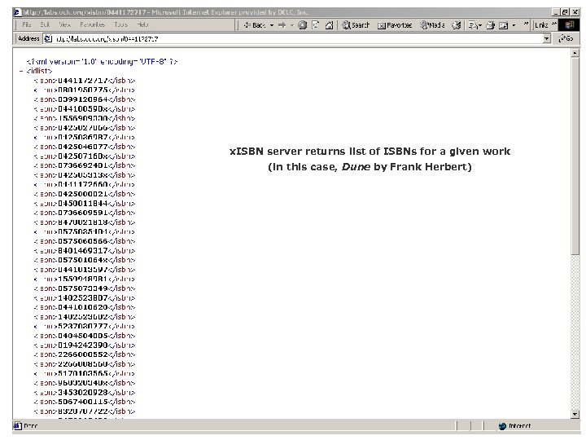The height and width of the screenshot is (440, 586).
Task: Click the Refresh page icon
Action: coord(316,25)
